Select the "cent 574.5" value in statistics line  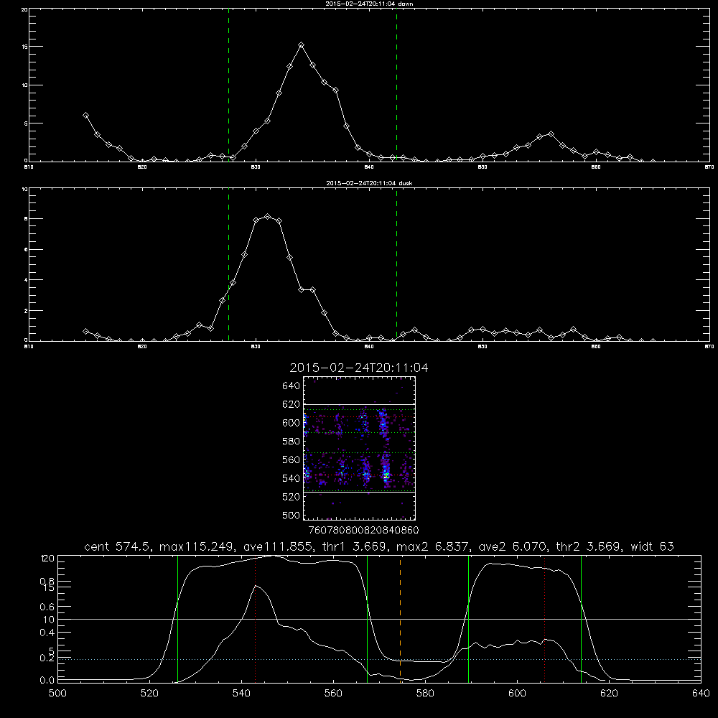[118, 546]
